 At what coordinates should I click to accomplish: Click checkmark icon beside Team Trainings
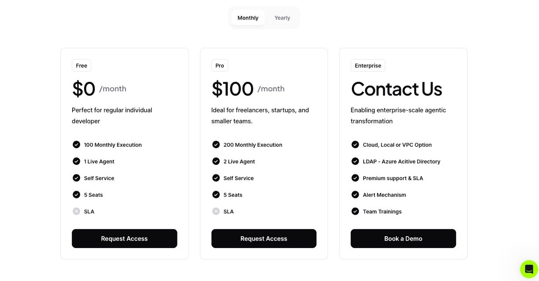355,211
